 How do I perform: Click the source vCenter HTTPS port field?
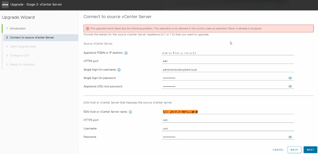pyautogui.click(x=228, y=61)
